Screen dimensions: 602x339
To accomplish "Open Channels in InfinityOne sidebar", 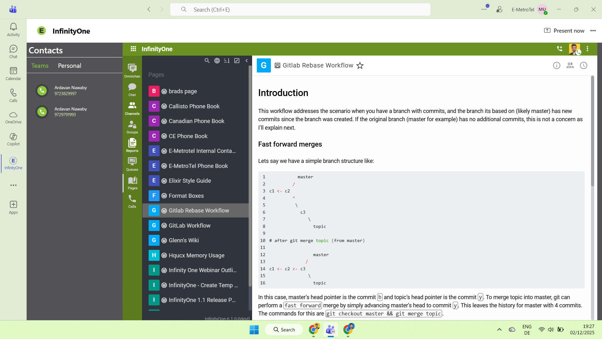I will click(132, 108).
